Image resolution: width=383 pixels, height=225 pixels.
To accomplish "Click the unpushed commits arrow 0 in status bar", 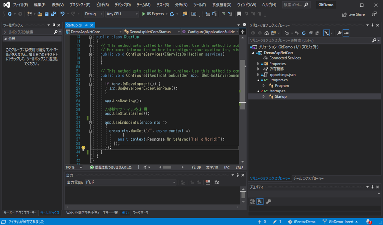I will point(261,222).
